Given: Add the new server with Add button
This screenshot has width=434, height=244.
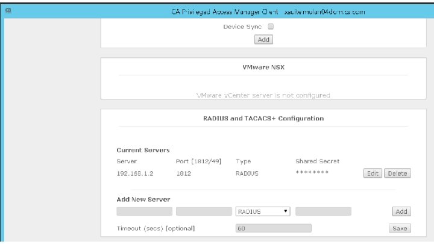Looking at the screenshot, I should 401,211.
